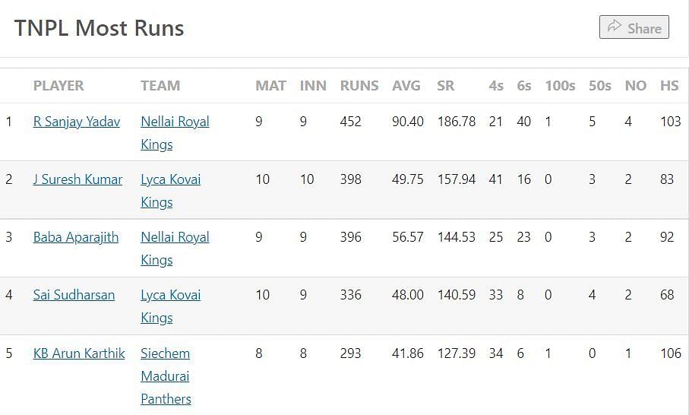Click the 100s column header

click(560, 86)
